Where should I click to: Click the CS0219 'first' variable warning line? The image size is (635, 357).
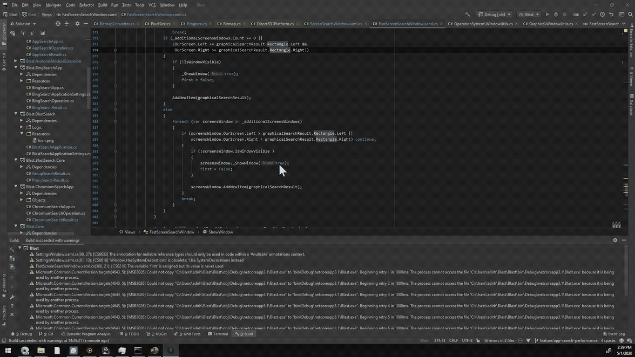(x=129, y=266)
